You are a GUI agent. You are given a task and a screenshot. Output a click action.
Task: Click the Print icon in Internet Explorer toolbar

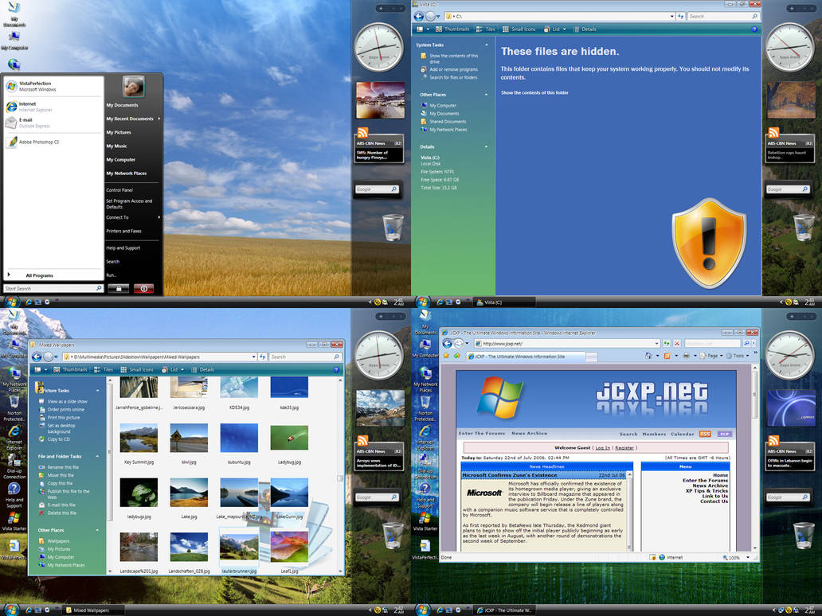coord(687,356)
